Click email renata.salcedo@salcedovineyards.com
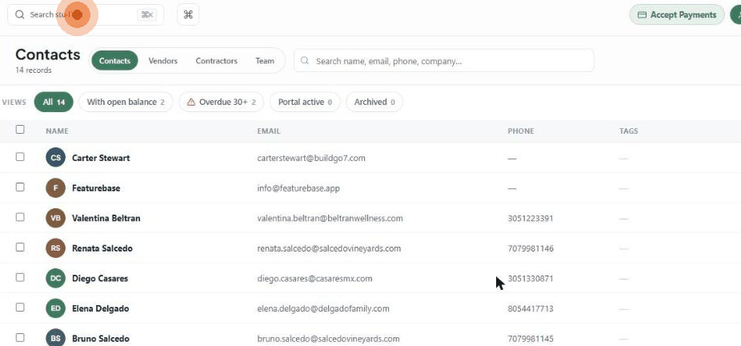This screenshot has height=346, width=741. click(329, 248)
